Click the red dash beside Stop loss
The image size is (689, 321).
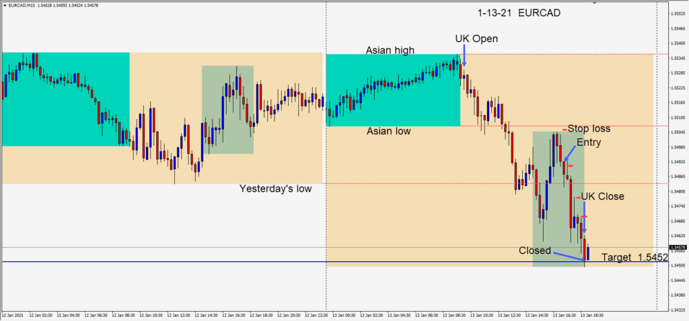[x=564, y=129]
